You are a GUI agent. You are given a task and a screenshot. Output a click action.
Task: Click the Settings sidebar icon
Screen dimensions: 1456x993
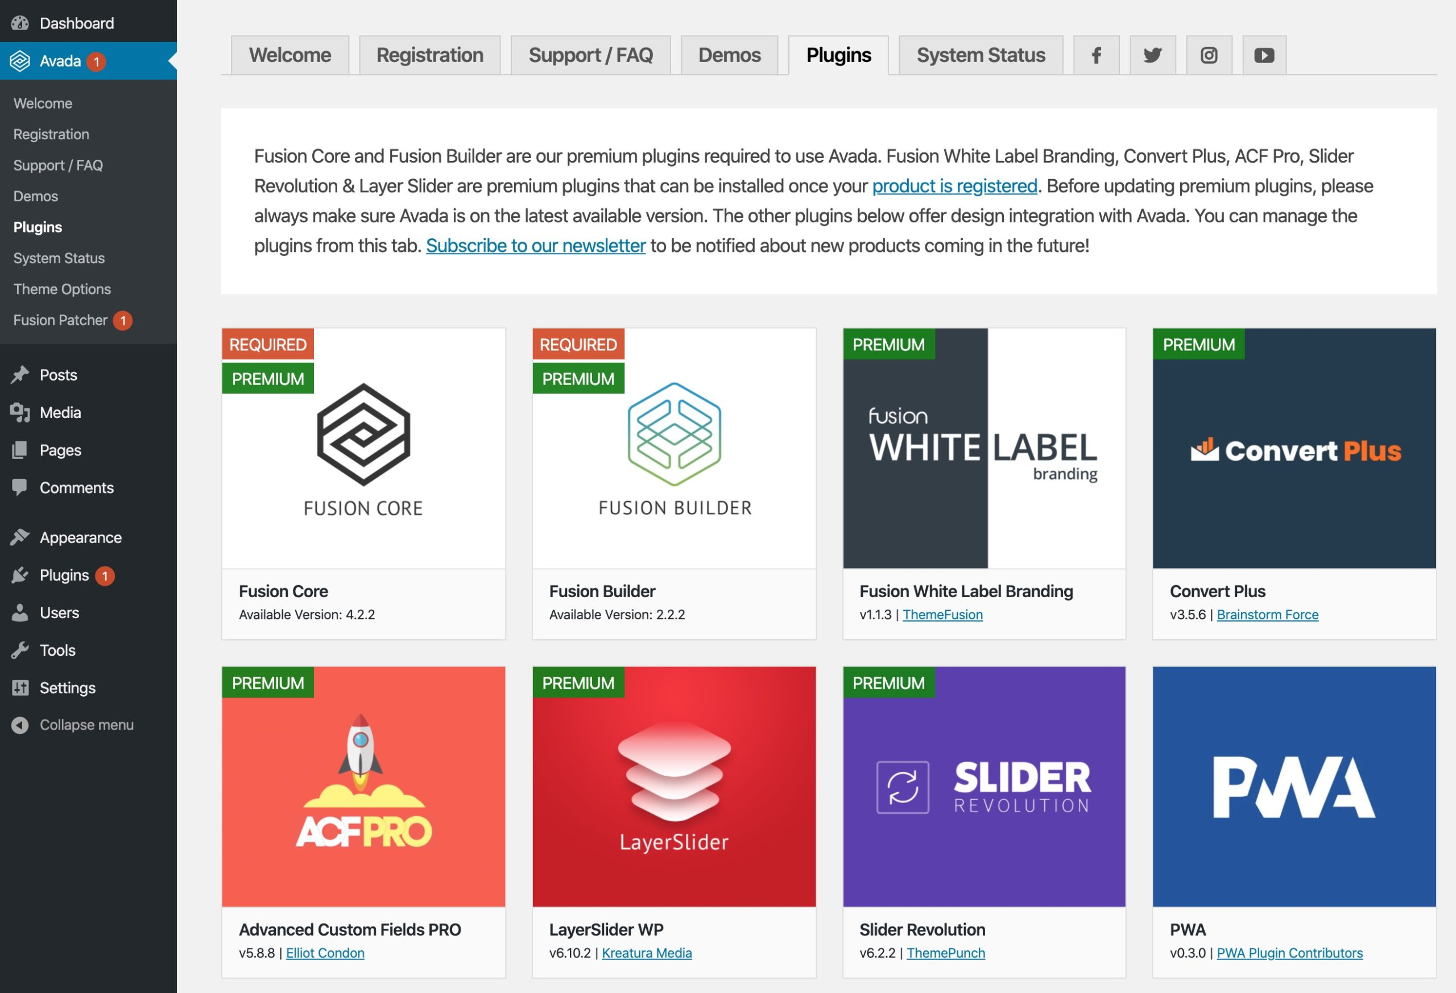click(20, 688)
